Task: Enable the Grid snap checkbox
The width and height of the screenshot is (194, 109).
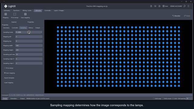Action: [x=154, y=98]
